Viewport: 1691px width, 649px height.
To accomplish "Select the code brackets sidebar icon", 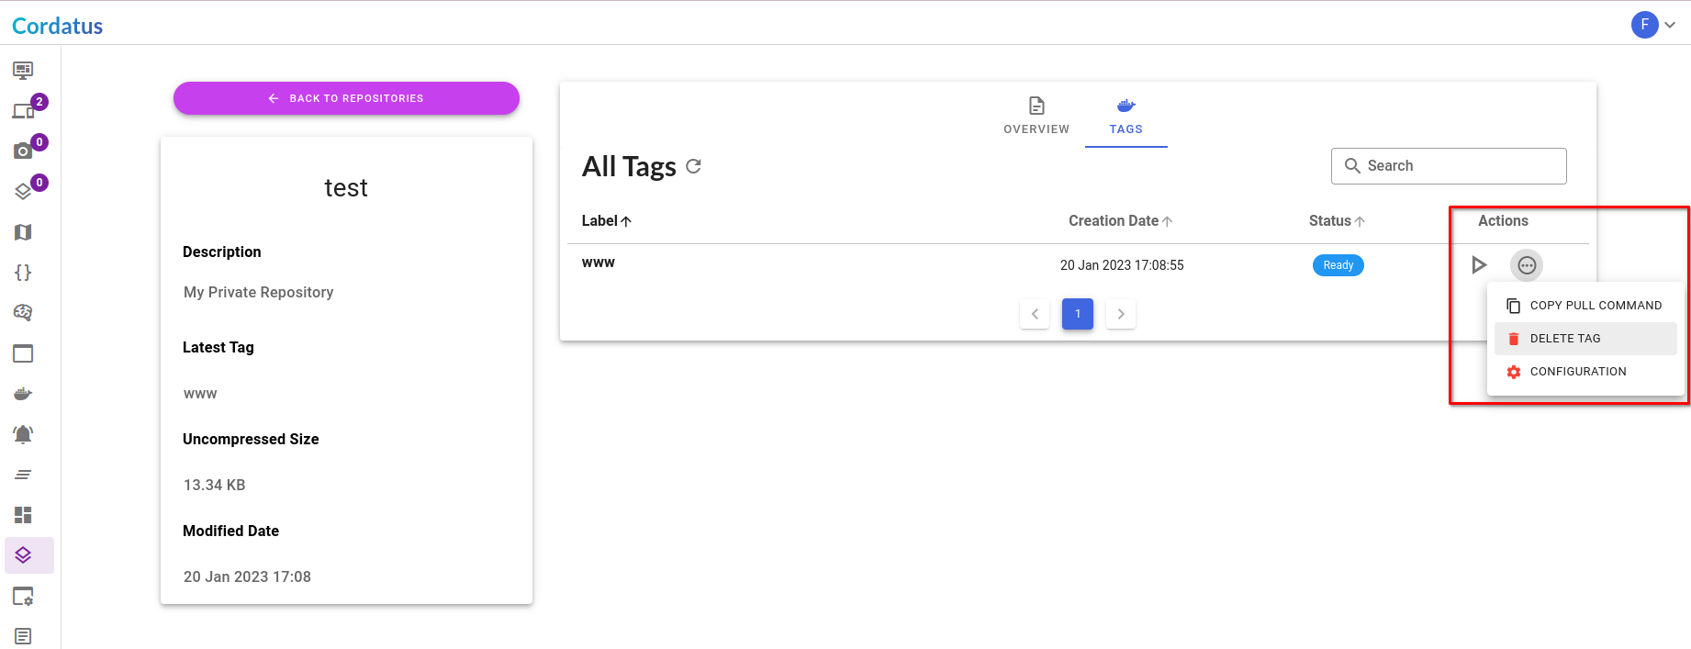I will point(25,273).
